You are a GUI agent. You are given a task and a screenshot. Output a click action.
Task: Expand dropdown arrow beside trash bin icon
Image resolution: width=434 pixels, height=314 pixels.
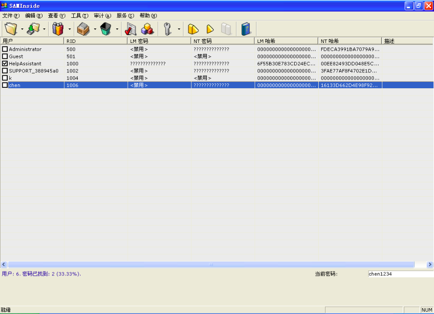tap(117, 29)
